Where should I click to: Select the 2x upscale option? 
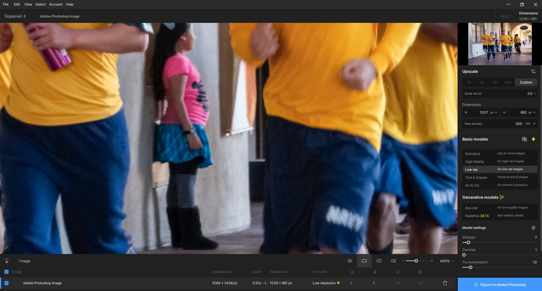pos(482,82)
